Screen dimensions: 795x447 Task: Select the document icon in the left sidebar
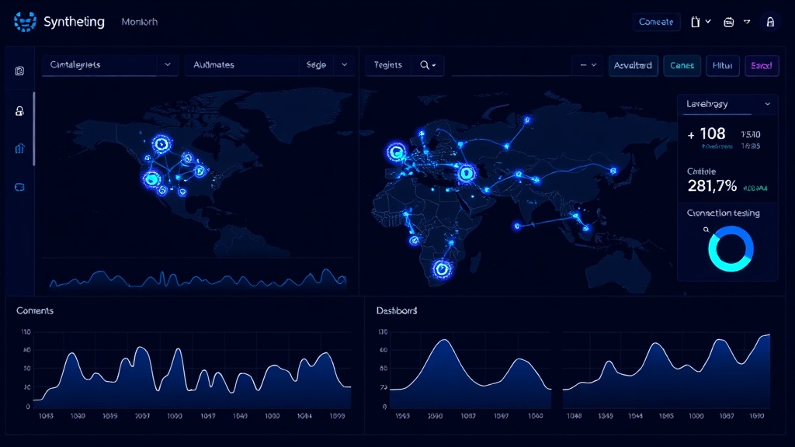(x=19, y=69)
